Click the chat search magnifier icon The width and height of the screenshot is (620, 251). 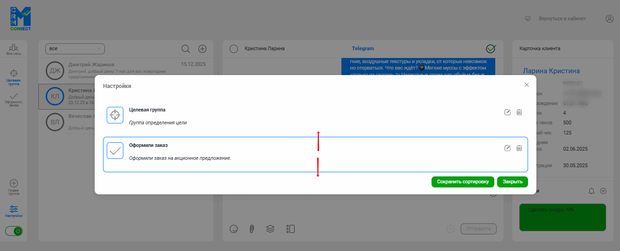186,49
